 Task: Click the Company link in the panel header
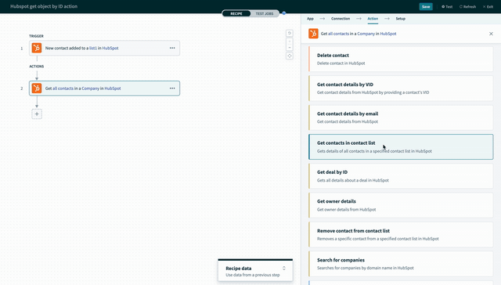click(x=366, y=34)
